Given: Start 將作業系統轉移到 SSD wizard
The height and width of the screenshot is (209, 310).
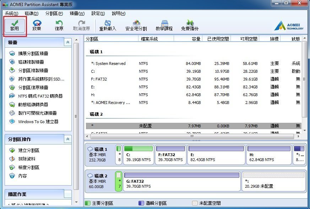Looking at the screenshot, I should [37, 79].
